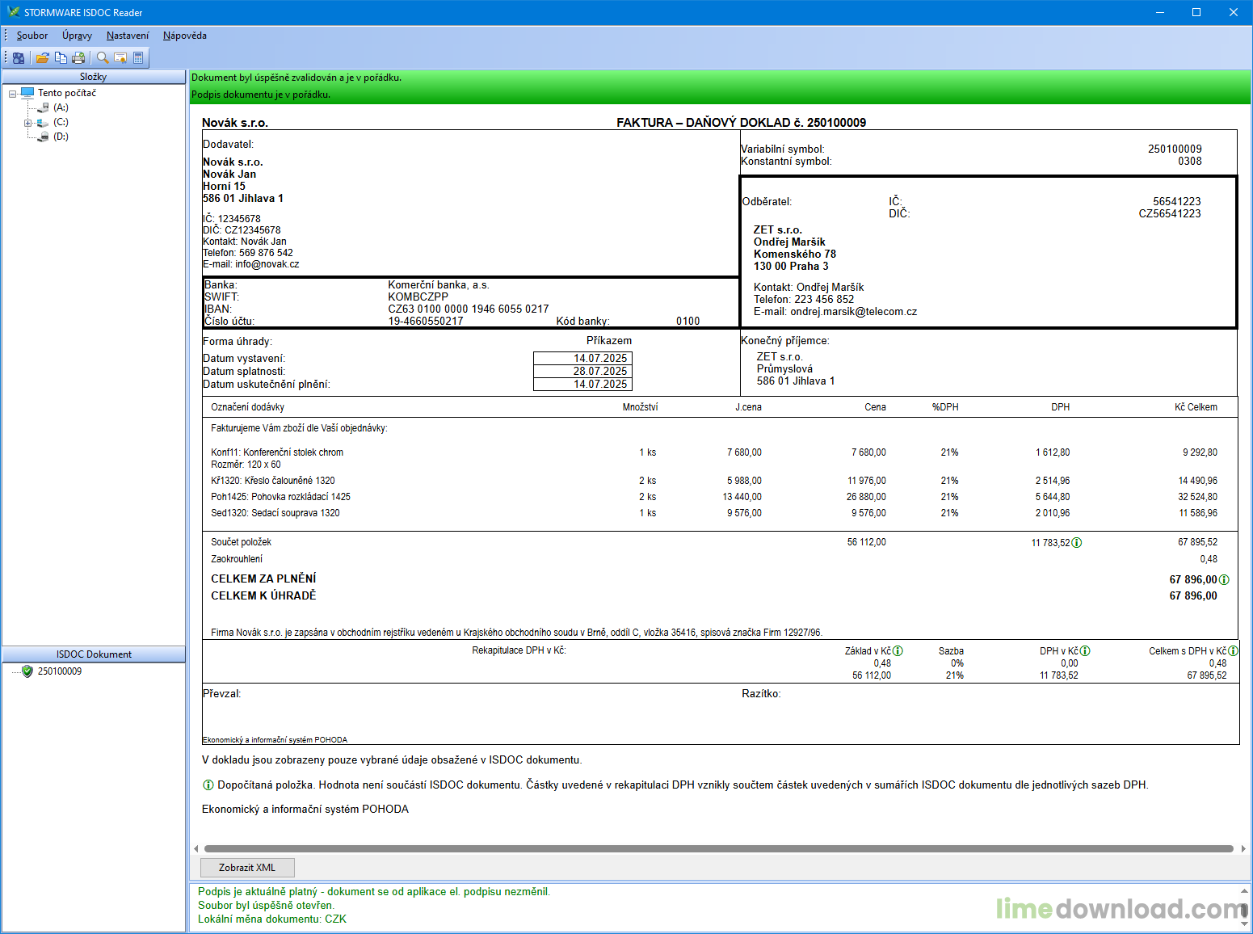Click the first toolbar icon with shapes
1253x934 pixels.
click(x=19, y=57)
